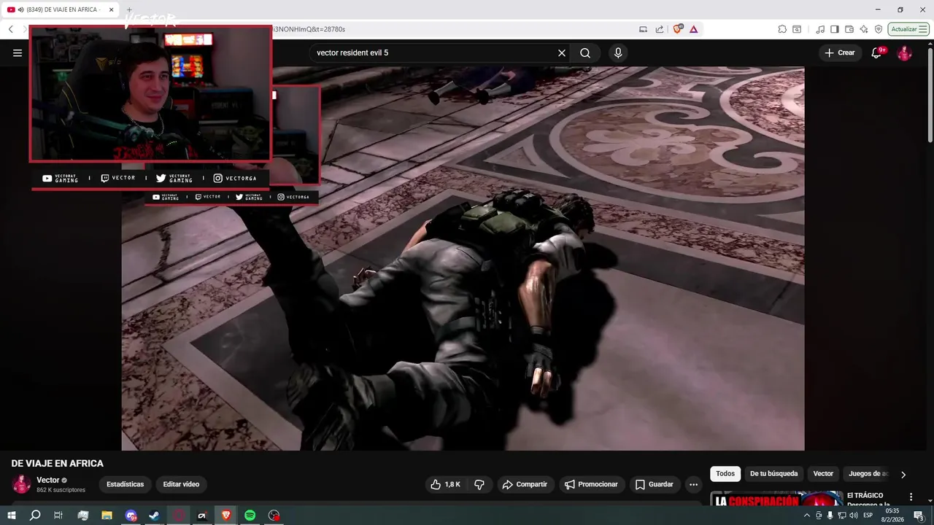This screenshot has width=934, height=525.
Task: Close the DE VIAJE EN AFRICA tab
Action: point(112,9)
